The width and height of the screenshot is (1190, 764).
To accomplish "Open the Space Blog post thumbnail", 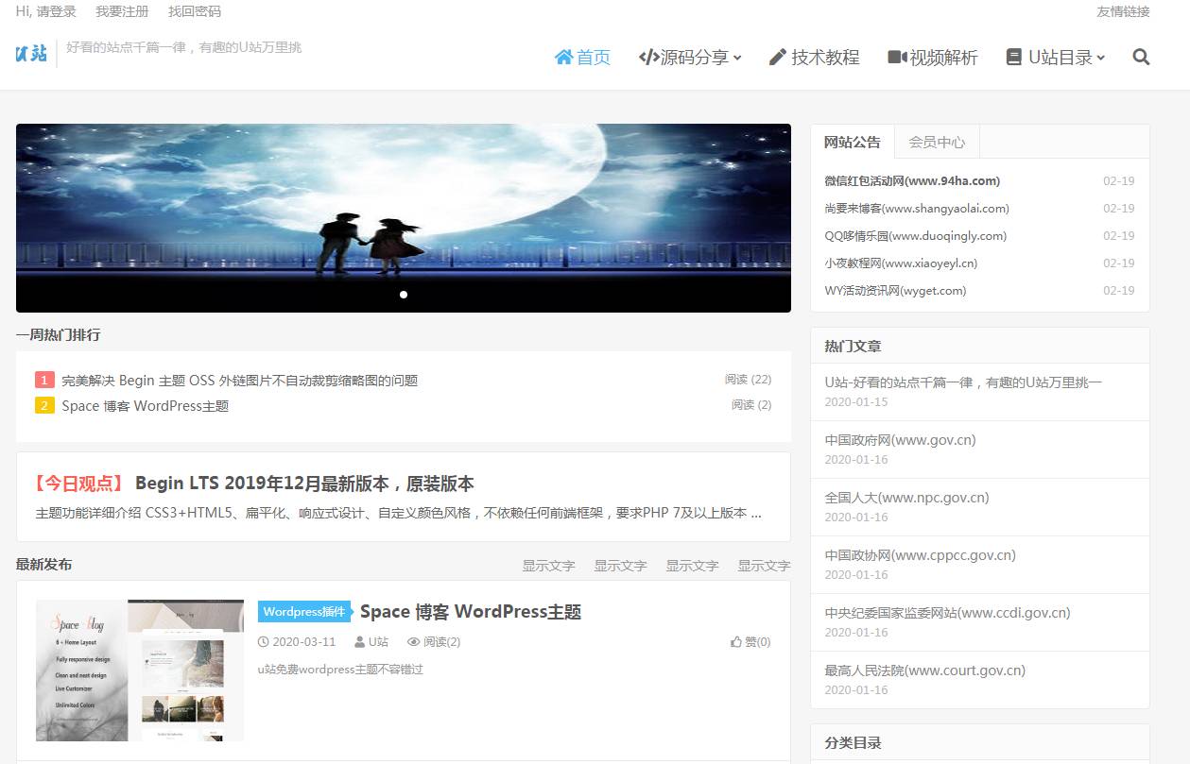I will (140, 671).
